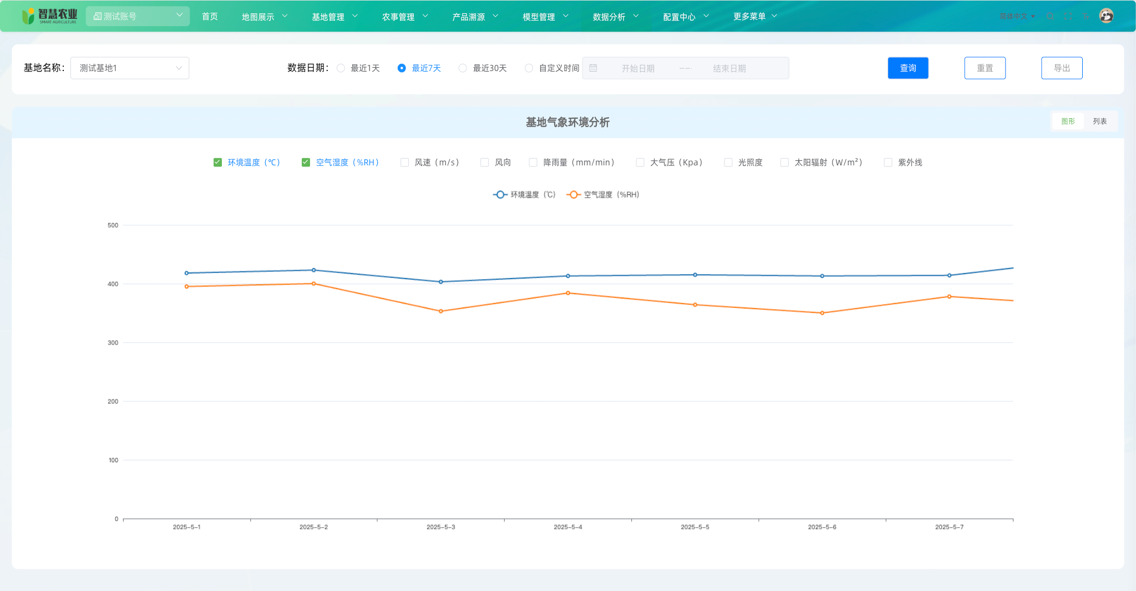1136x591 pixels.
Task: Open the 数据分析 menu
Action: [x=615, y=17]
